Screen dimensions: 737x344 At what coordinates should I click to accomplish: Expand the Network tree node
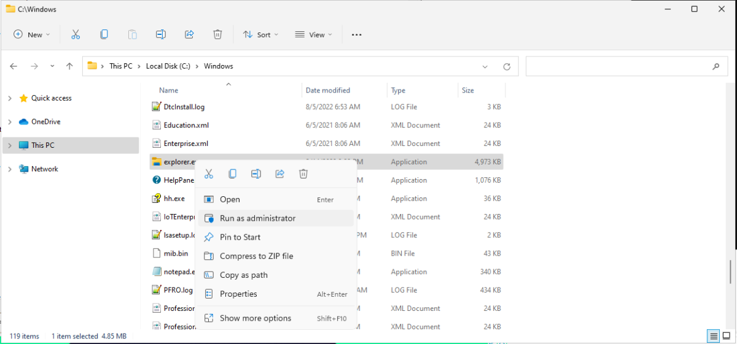tap(9, 169)
